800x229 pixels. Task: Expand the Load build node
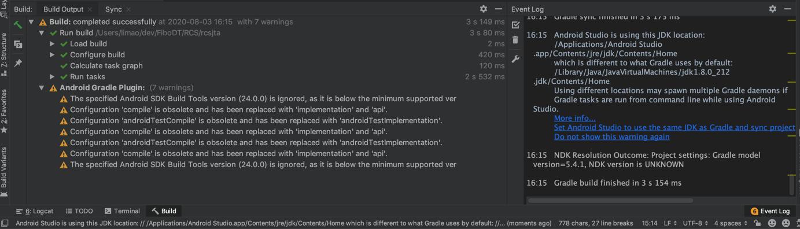tap(52, 43)
